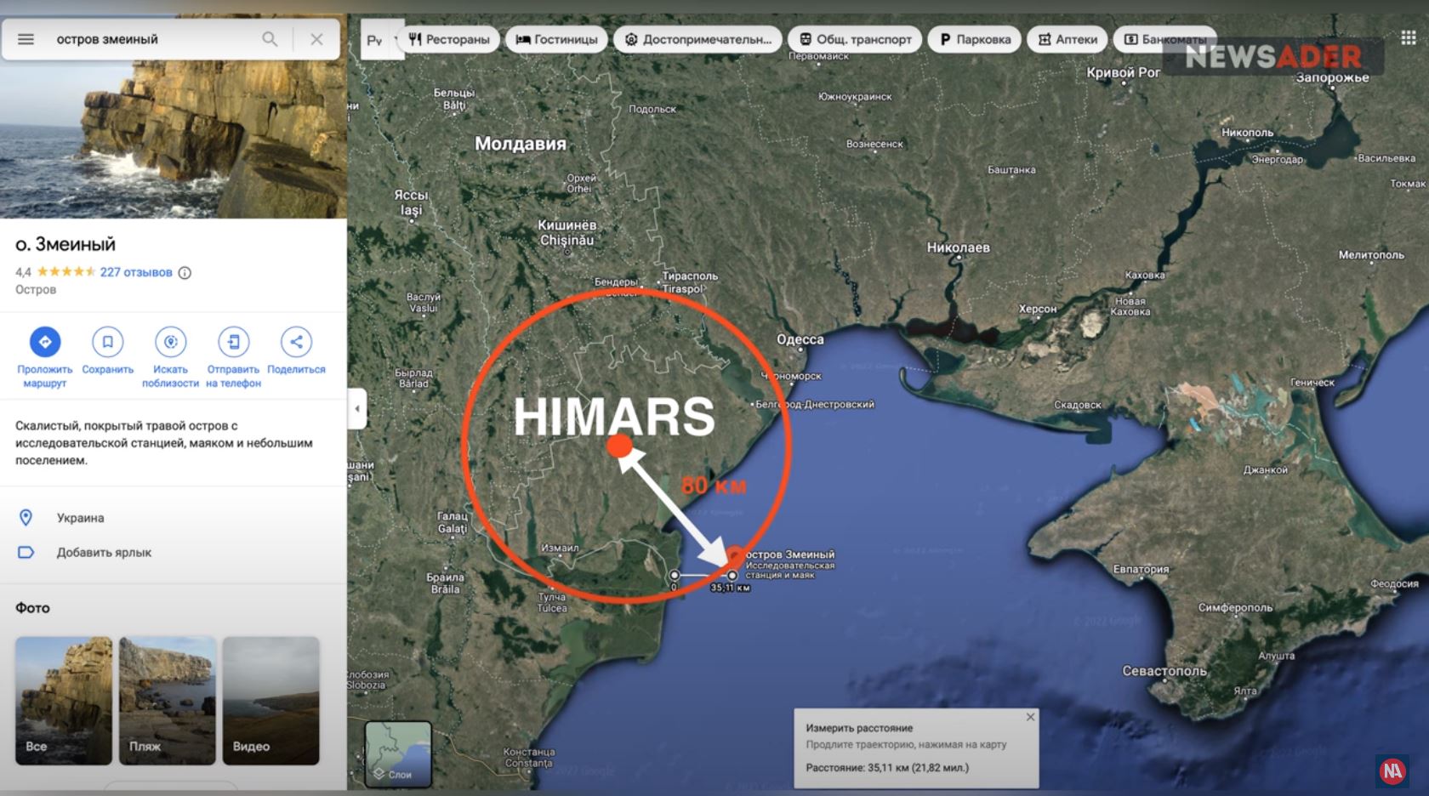This screenshot has width=1429, height=796.
Task: Click the search field with 'остров змеиный'
Action: pyautogui.click(x=153, y=39)
